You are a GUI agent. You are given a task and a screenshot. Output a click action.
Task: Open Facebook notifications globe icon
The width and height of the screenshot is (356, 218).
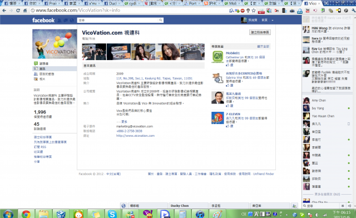[72, 21]
